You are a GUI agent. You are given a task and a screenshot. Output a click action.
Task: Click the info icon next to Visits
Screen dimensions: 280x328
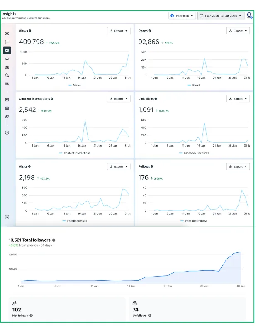tap(29, 166)
